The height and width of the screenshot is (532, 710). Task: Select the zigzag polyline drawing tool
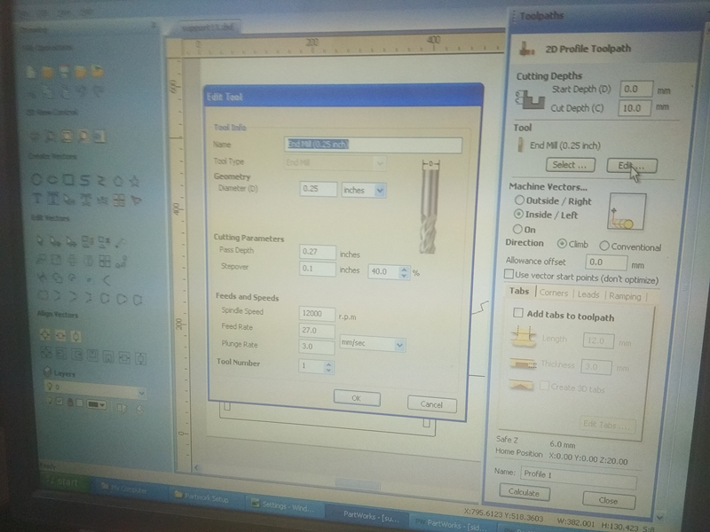(x=101, y=181)
